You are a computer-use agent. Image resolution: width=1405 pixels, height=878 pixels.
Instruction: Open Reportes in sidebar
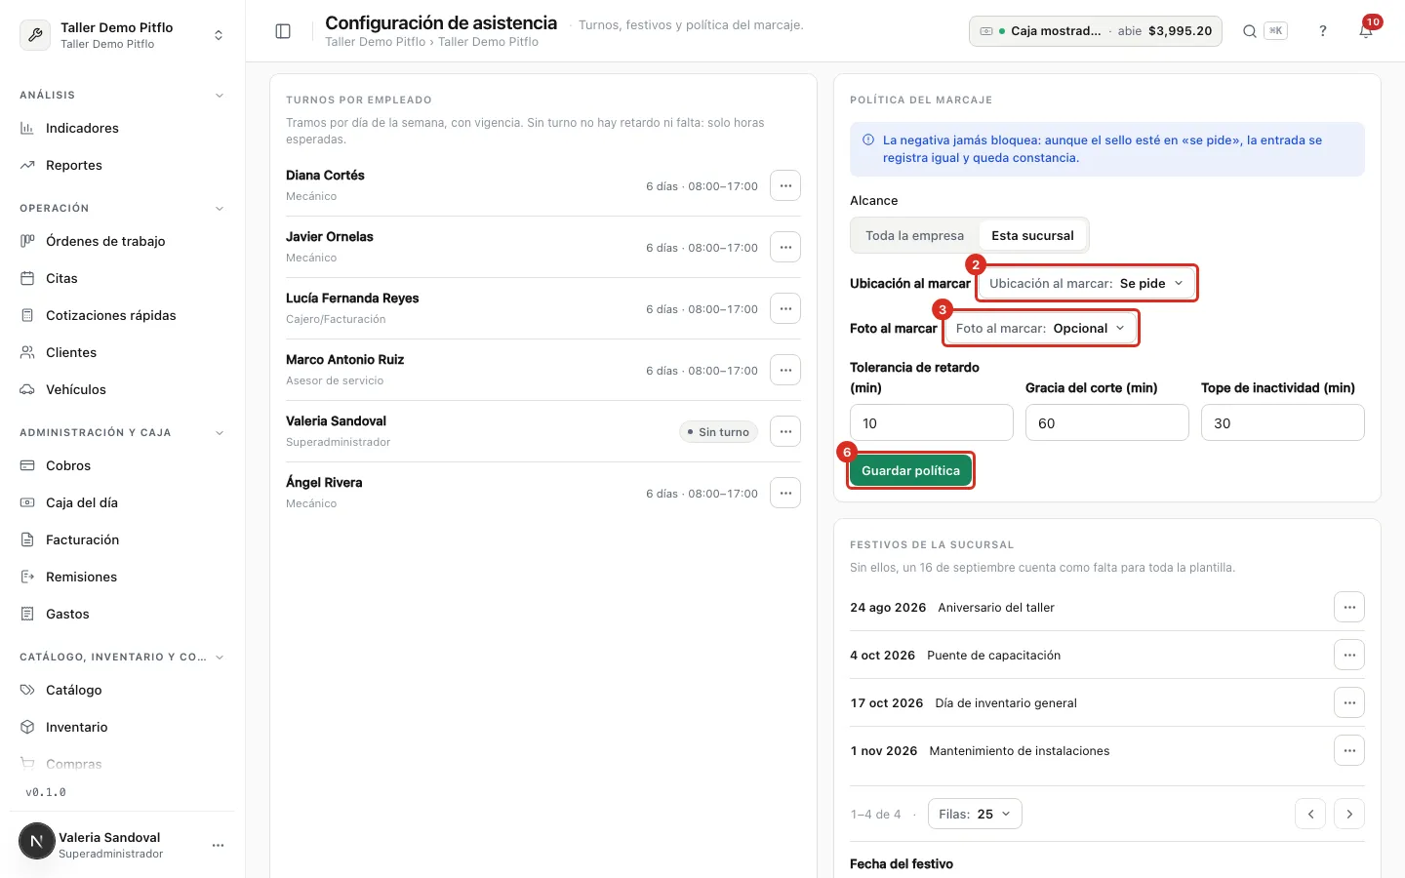[123, 165]
